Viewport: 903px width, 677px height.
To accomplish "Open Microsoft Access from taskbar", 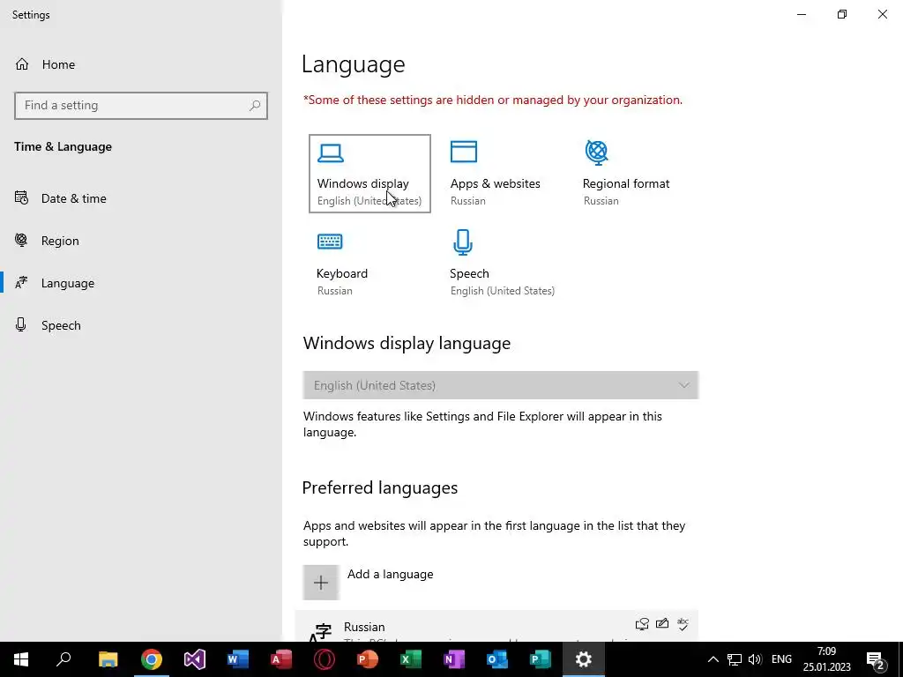I will click(x=281, y=659).
